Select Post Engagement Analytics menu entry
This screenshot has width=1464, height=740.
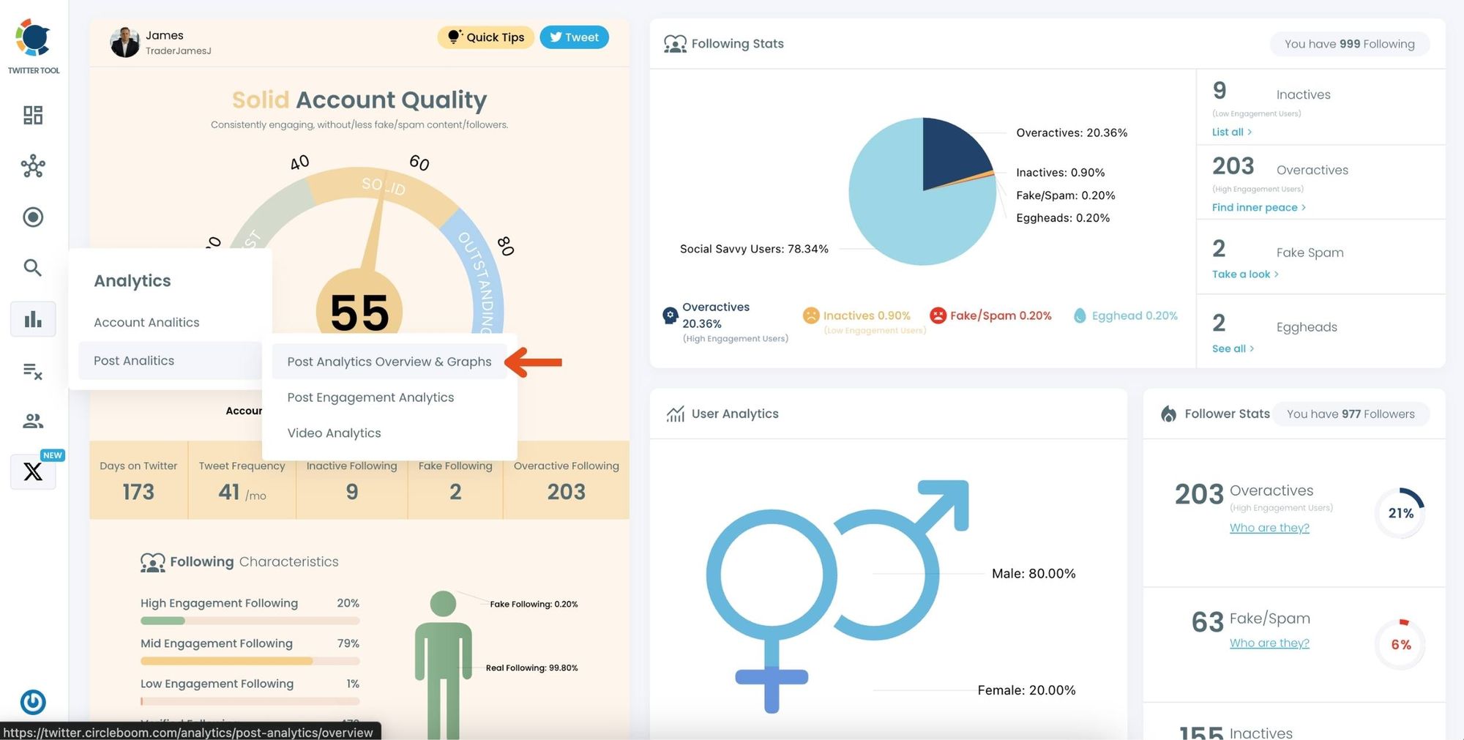coord(370,397)
